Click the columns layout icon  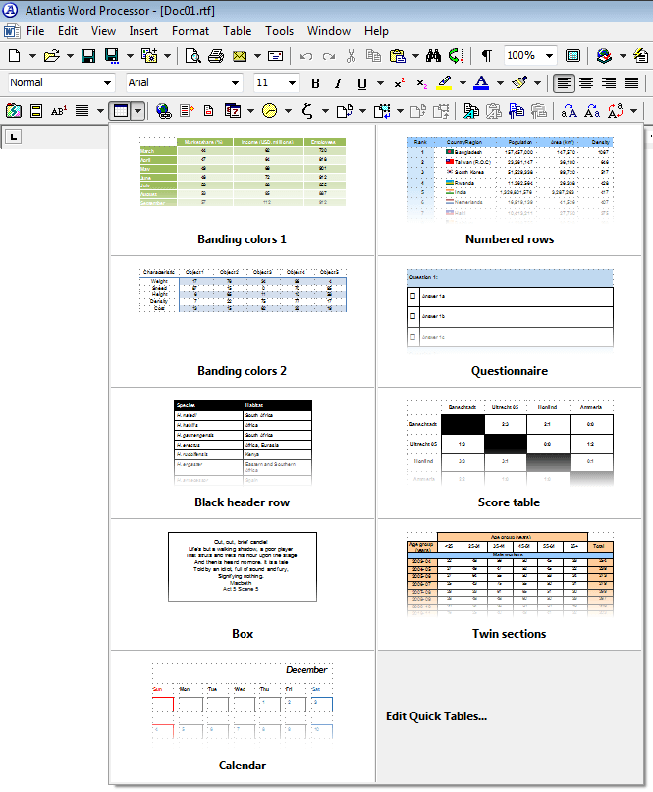pyautogui.click(x=82, y=111)
